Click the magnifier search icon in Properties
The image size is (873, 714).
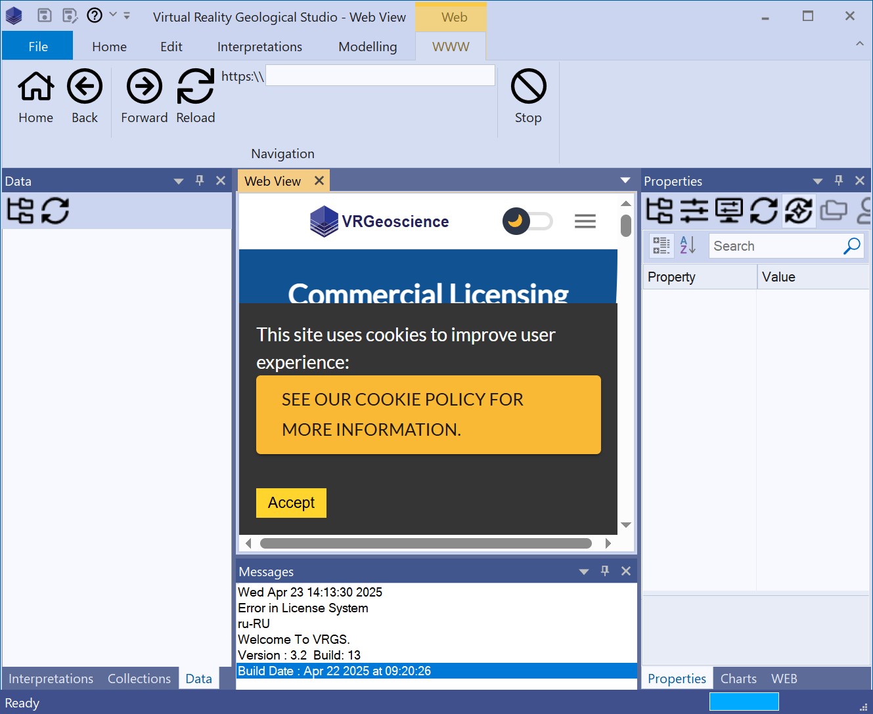pyautogui.click(x=852, y=246)
